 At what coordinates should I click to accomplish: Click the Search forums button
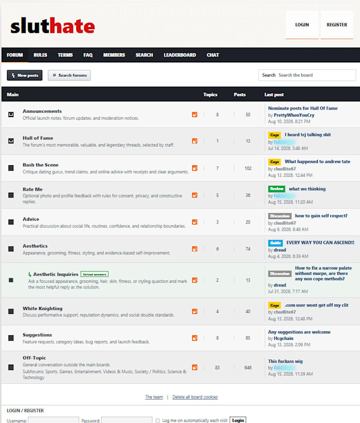[69, 75]
